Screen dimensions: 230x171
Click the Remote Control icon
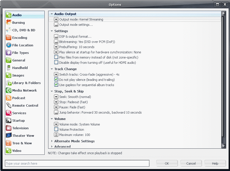(x=8, y=105)
